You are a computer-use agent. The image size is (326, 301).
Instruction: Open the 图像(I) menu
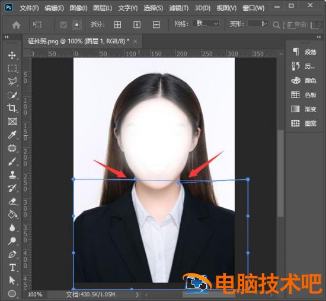(x=78, y=8)
